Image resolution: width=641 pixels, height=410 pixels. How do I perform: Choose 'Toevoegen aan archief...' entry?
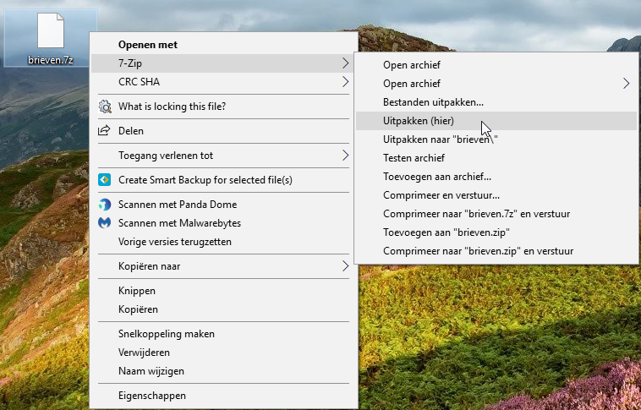coord(436,177)
